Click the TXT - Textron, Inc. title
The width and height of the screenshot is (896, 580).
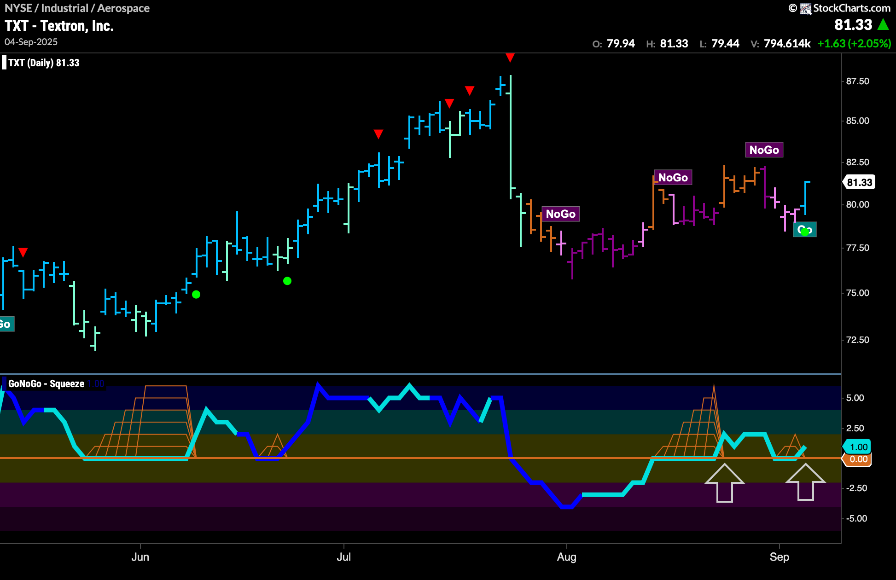click(59, 26)
